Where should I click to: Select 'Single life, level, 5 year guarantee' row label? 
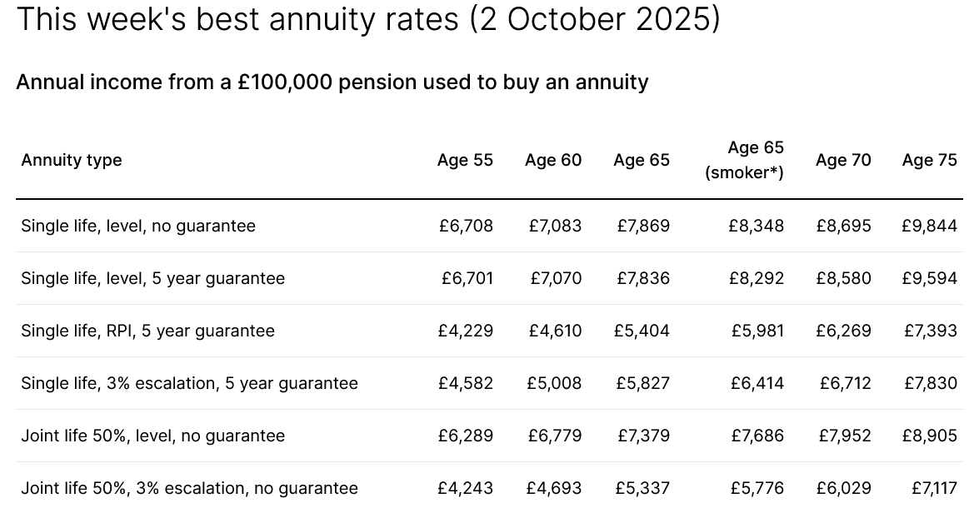pyautogui.click(x=152, y=278)
